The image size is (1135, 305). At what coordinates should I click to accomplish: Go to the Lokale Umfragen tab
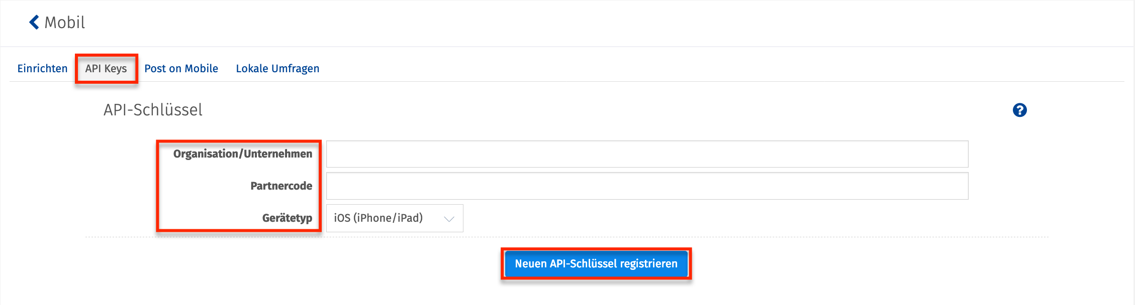277,69
